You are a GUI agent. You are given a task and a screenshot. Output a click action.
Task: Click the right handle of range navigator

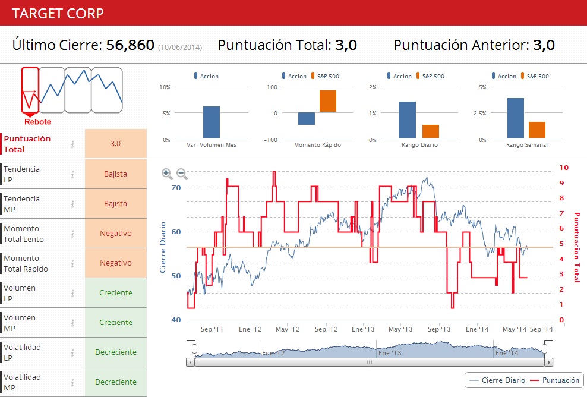(545, 349)
